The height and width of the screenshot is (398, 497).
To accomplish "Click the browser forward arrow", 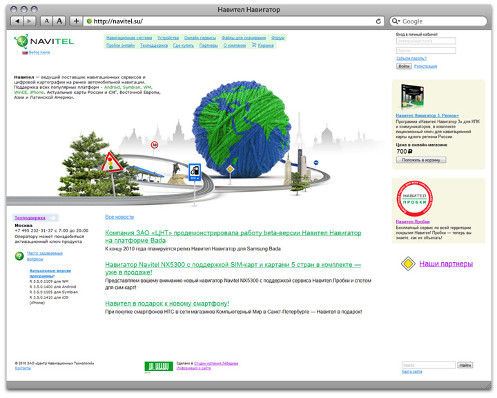I will tap(30, 21).
